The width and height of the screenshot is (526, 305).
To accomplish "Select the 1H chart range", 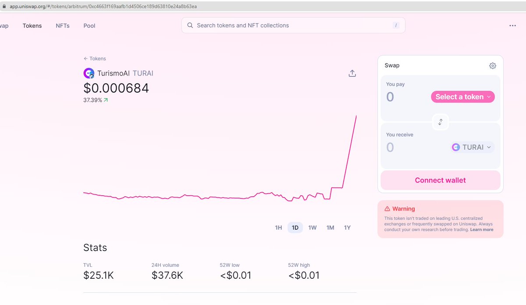I will (x=278, y=228).
